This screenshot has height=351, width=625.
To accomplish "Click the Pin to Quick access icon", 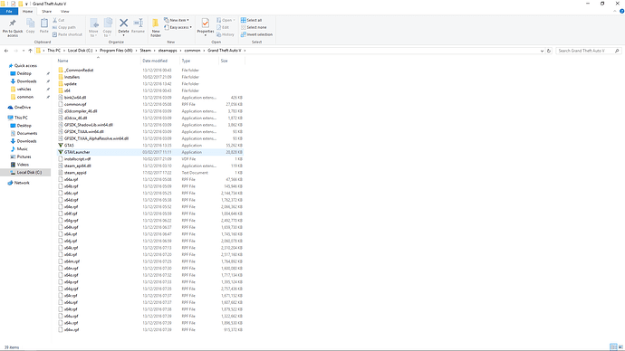I will pyautogui.click(x=13, y=27).
